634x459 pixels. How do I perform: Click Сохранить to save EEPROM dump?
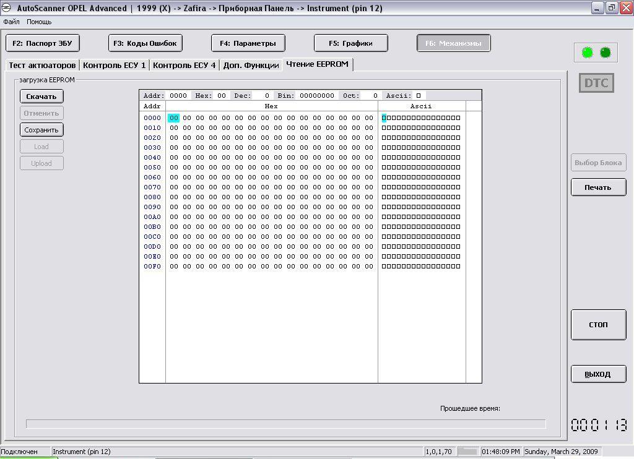coord(41,130)
